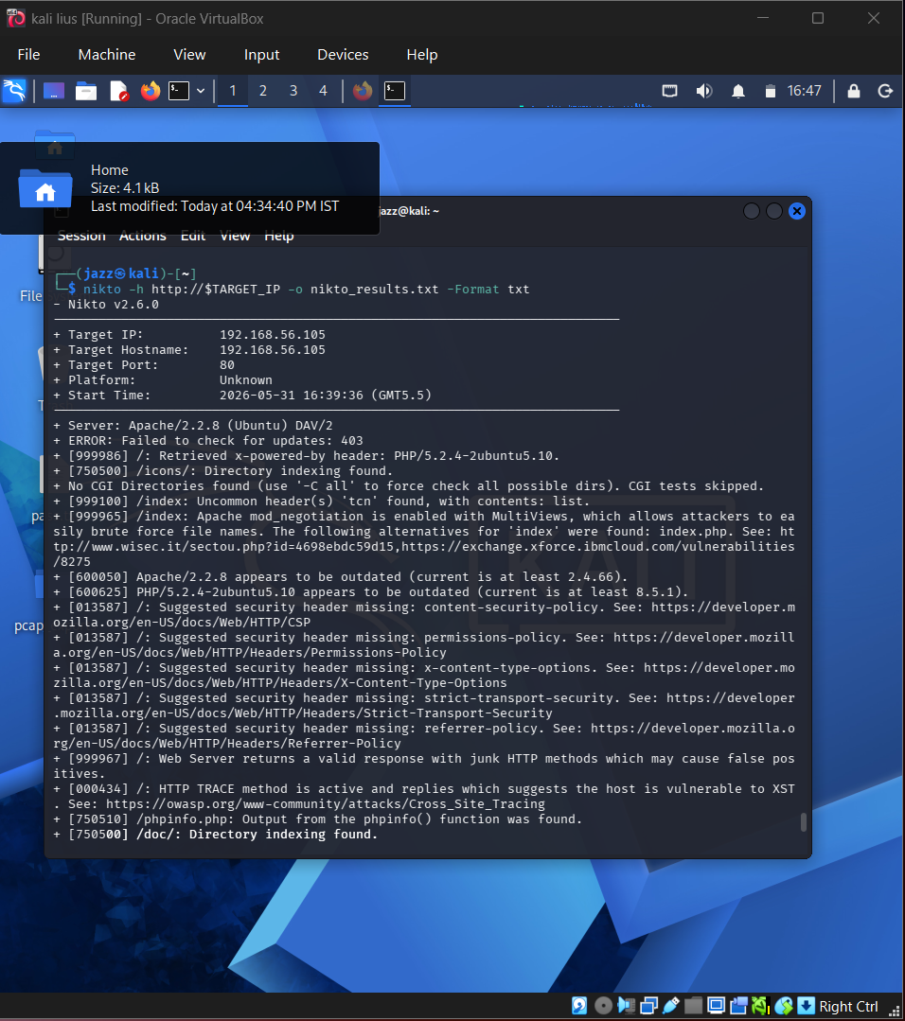This screenshot has width=905, height=1021.
Task: Select the terminal window taskbar button
Action: (x=394, y=91)
